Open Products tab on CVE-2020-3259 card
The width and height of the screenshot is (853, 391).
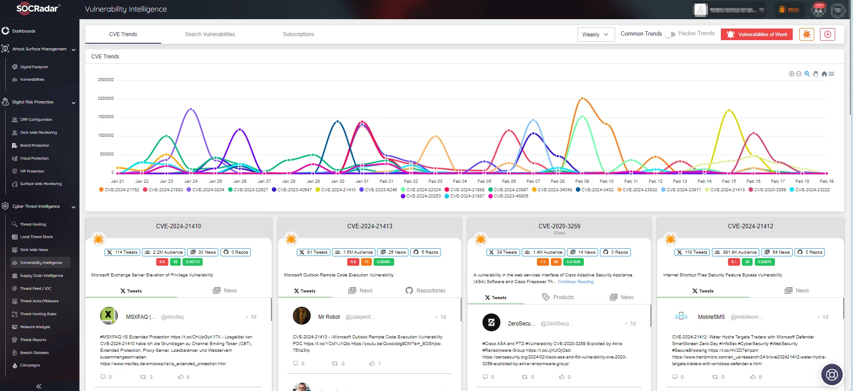pos(558,297)
